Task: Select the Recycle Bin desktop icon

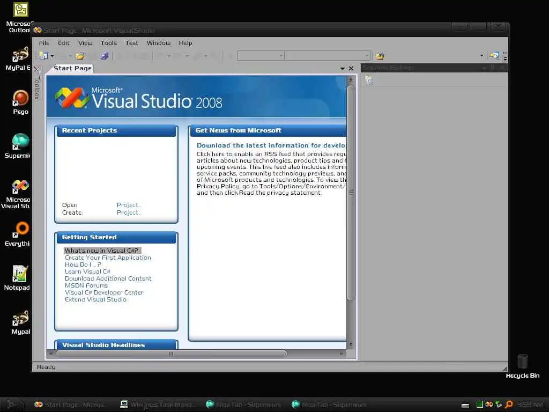Action: [522, 366]
